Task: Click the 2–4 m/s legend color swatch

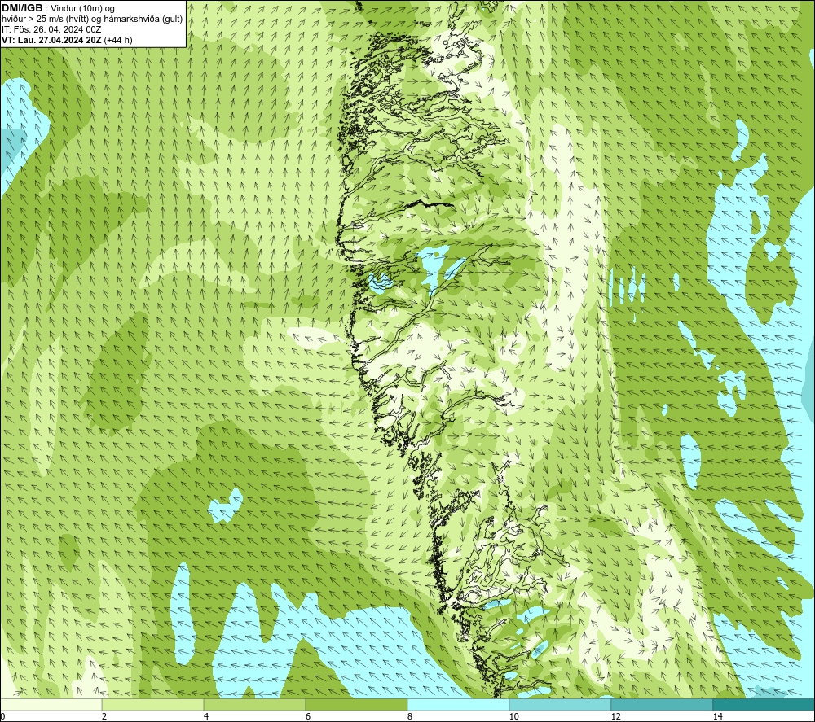Action: tap(153, 704)
